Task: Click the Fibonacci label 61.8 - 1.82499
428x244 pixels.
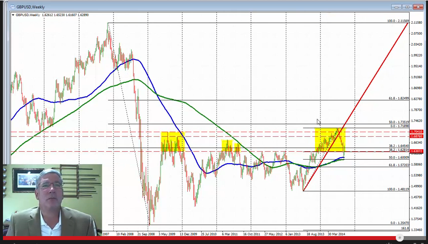Action: click(x=399, y=98)
